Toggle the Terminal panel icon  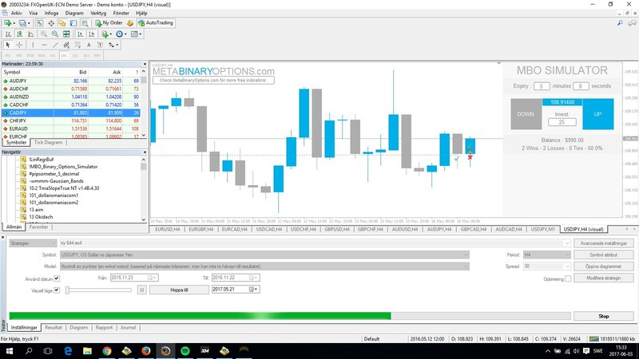(73, 23)
